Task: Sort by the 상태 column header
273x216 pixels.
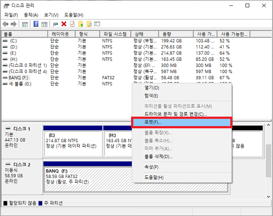Action: tap(144, 34)
